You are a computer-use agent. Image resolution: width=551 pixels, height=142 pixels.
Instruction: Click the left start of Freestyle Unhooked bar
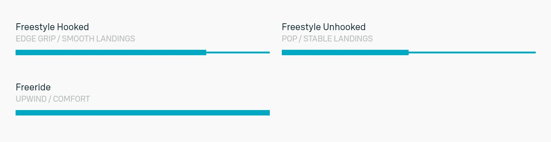(283, 53)
